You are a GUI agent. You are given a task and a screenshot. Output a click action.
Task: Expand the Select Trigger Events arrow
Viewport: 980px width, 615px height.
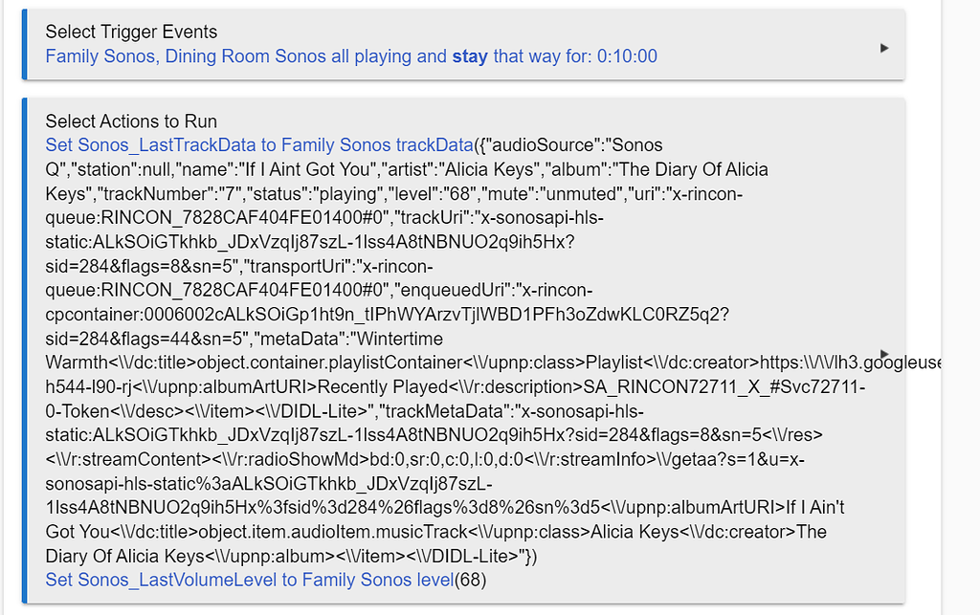pyautogui.click(x=884, y=47)
